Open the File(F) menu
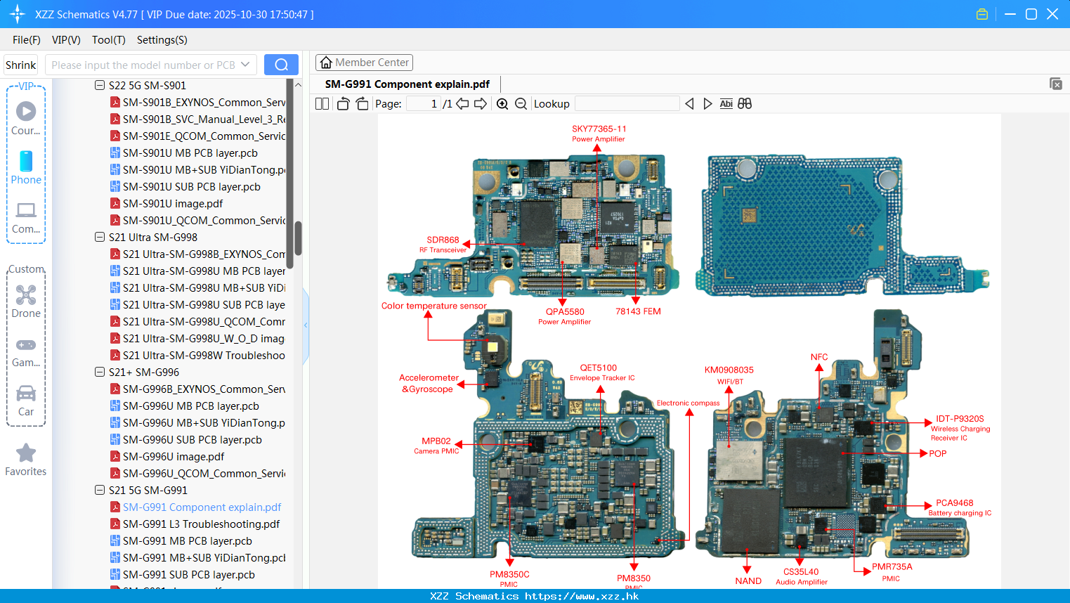The height and width of the screenshot is (603, 1070). 27,40
